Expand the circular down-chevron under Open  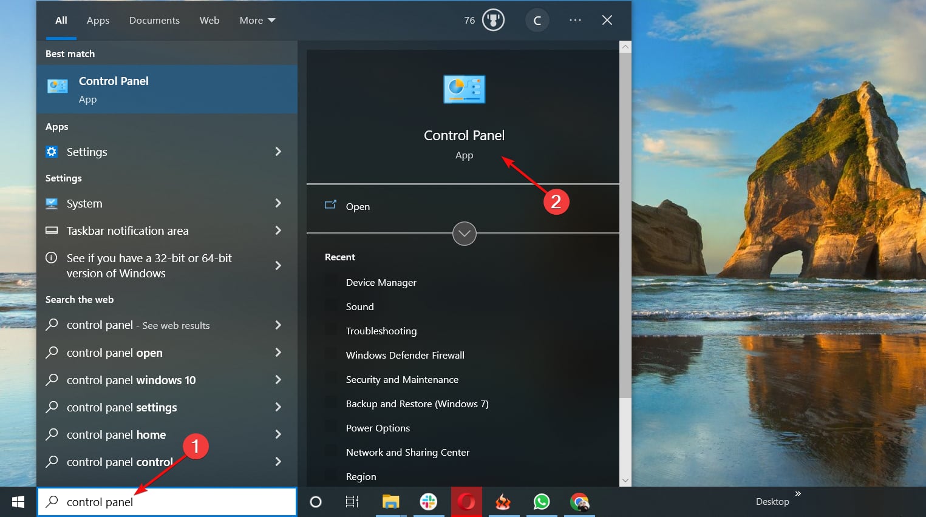(x=465, y=234)
